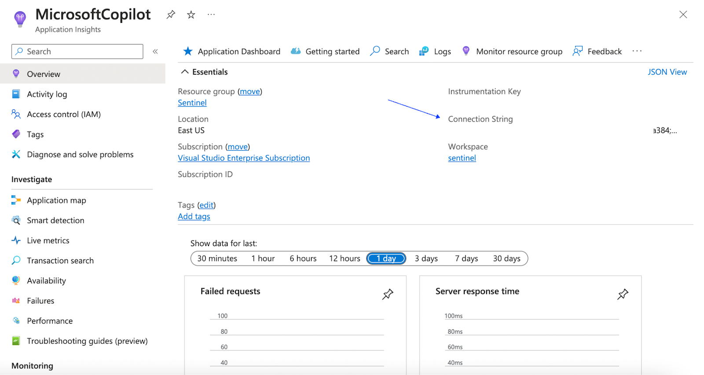Click the Application Dashboard star icon
Image resolution: width=704 pixels, height=375 pixels.
pos(188,51)
